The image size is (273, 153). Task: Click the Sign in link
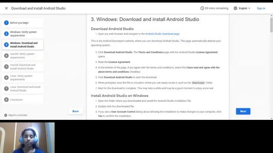261,8
